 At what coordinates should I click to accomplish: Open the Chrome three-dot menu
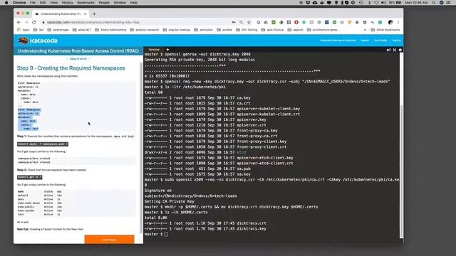pos(398,22)
